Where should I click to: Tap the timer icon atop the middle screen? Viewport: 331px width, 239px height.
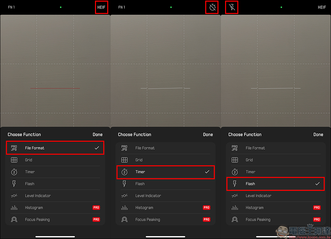pyautogui.click(x=212, y=7)
